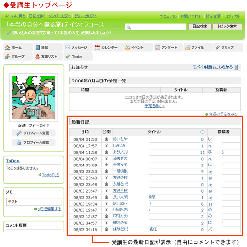
Task: Click the magnifier icon in search box
Action: 129,27
